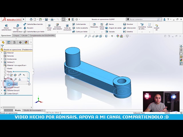Expand the Cortar-Extruir1 feature
This screenshot has width=183, height=137.
click(2, 94)
